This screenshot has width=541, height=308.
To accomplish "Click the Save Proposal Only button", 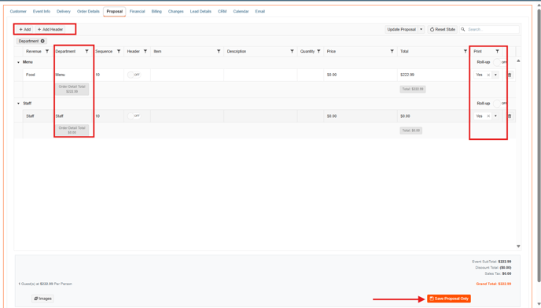I will (449, 299).
